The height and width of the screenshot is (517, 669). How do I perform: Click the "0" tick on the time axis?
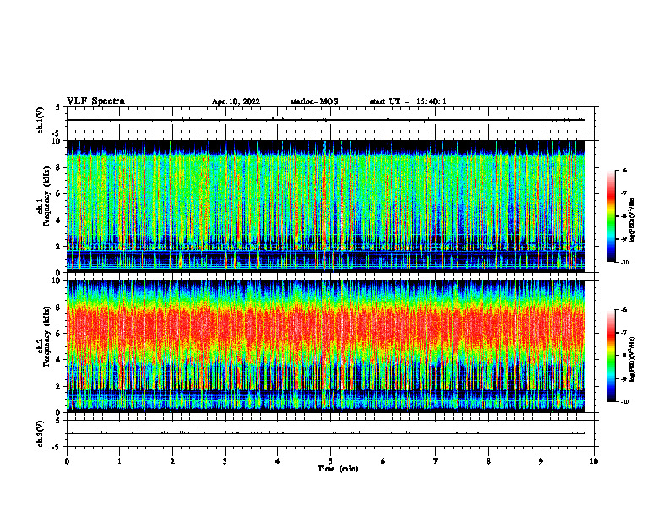[67, 461]
